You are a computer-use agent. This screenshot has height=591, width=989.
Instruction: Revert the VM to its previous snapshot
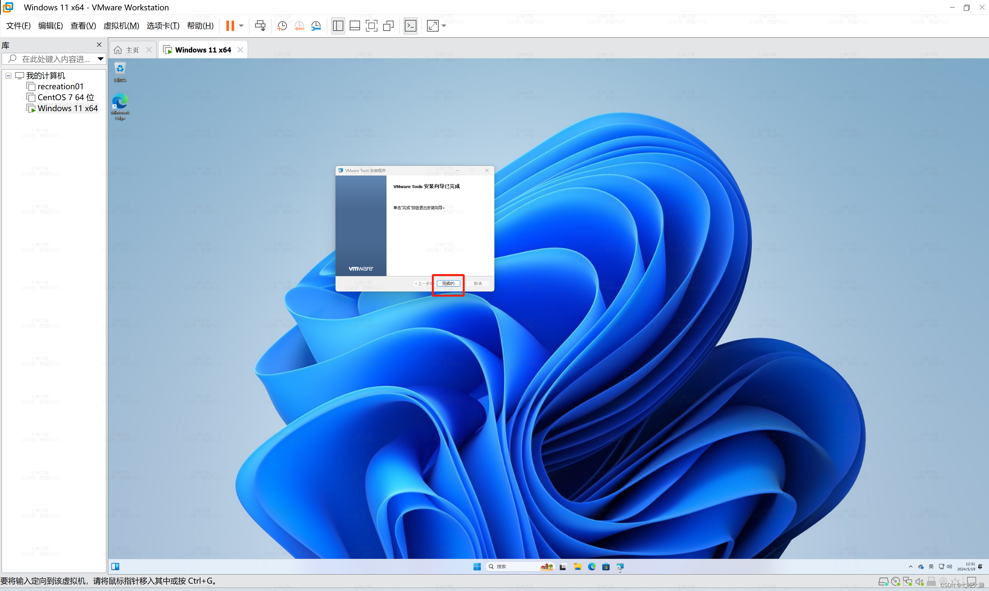[x=299, y=26]
